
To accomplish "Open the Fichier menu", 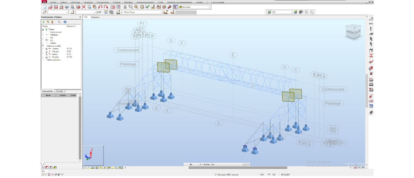I will [53, 2].
